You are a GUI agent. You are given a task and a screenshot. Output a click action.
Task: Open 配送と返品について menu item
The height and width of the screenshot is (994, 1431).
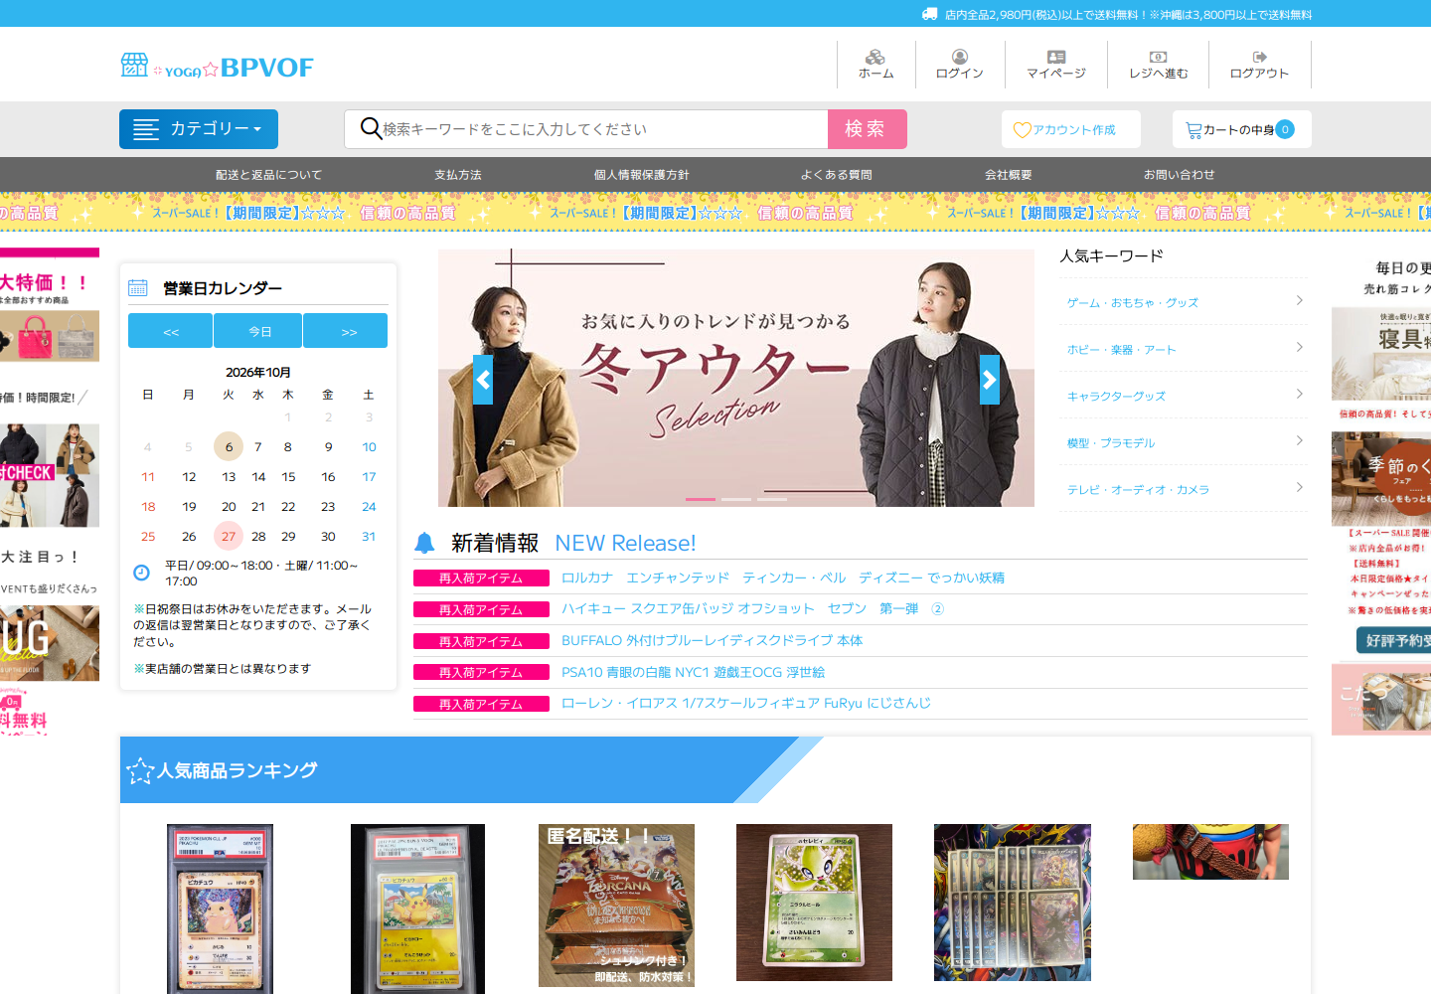[x=269, y=175]
